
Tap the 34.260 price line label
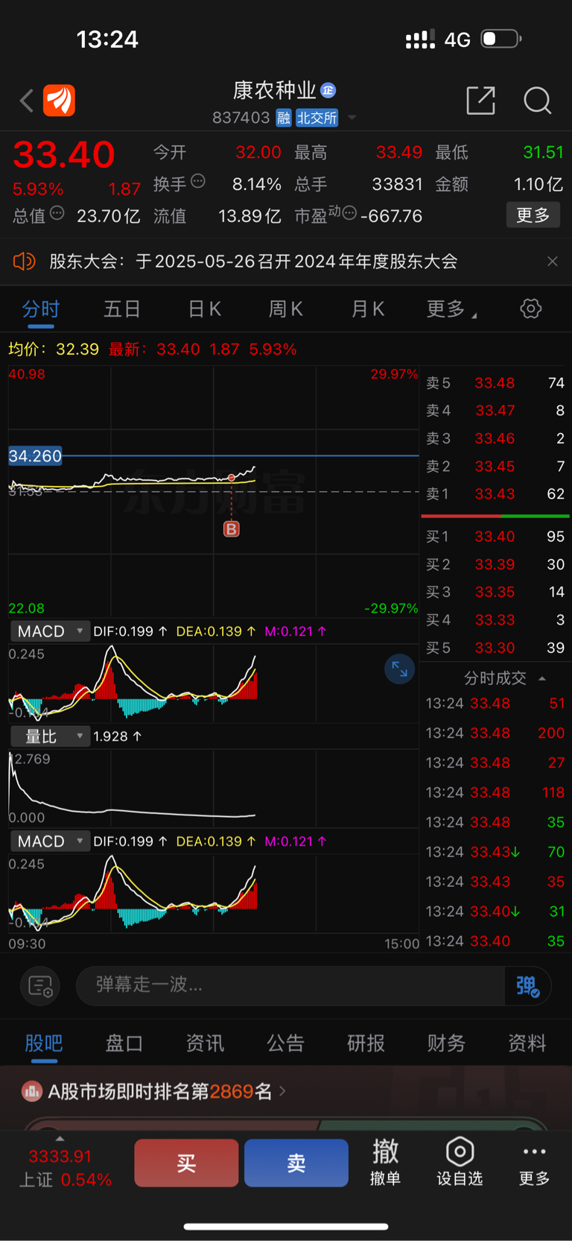(x=35, y=456)
